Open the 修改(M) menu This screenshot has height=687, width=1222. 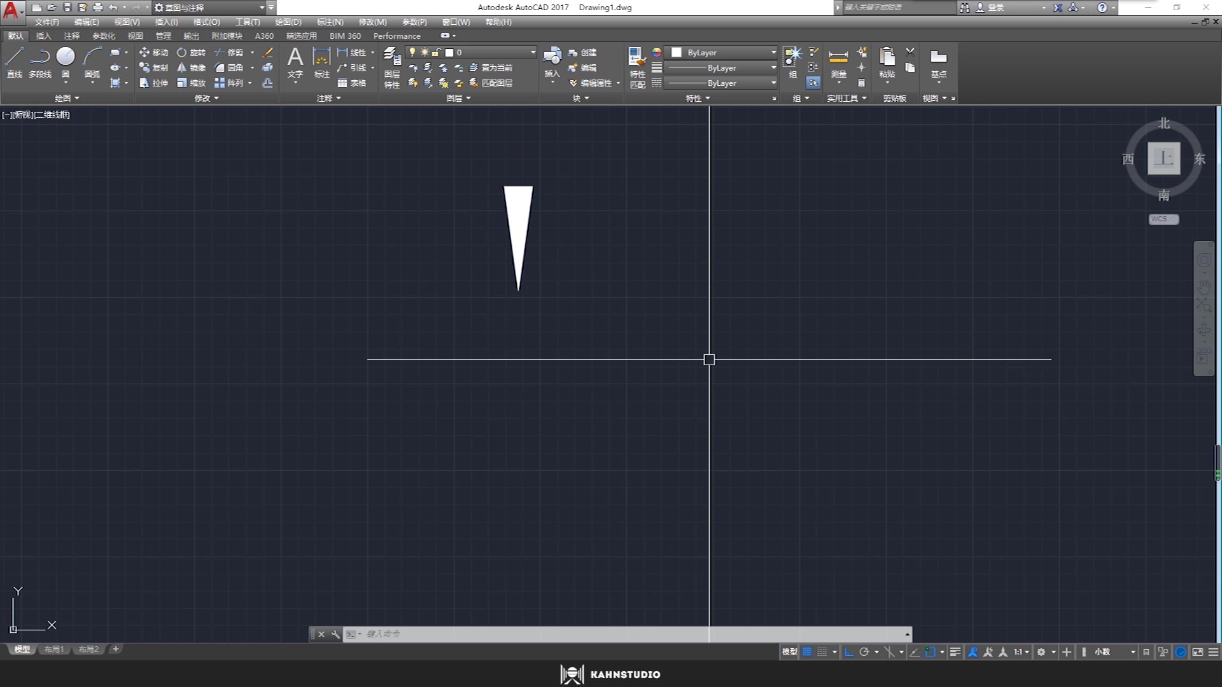(x=372, y=22)
